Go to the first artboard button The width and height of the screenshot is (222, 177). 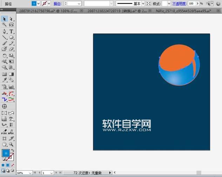(x=35, y=172)
